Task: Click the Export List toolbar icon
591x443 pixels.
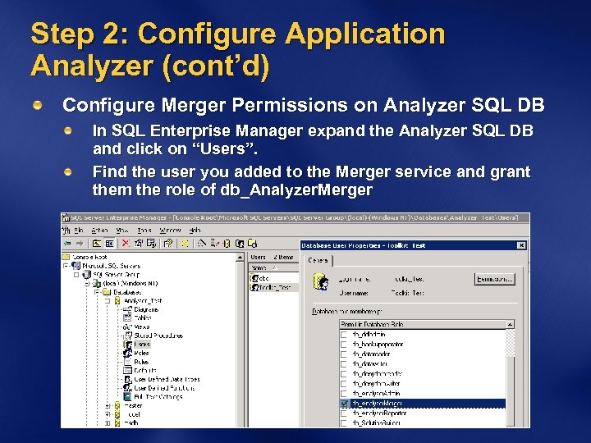Action: click(x=151, y=244)
